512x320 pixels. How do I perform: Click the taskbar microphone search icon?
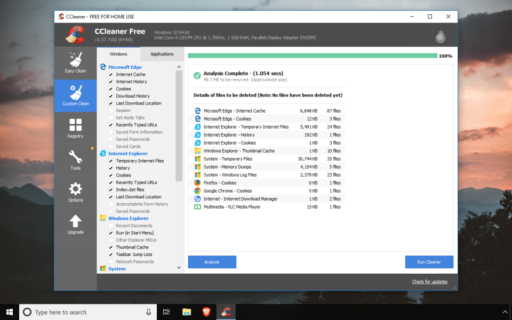pos(149,312)
